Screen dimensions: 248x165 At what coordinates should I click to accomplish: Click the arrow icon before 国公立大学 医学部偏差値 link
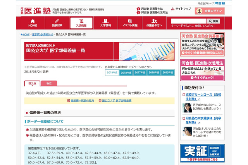pos(100,101)
